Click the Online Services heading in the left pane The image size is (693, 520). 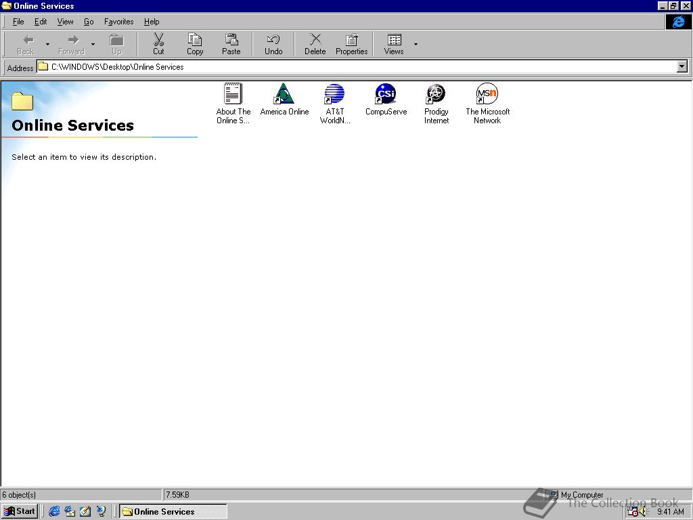72,125
